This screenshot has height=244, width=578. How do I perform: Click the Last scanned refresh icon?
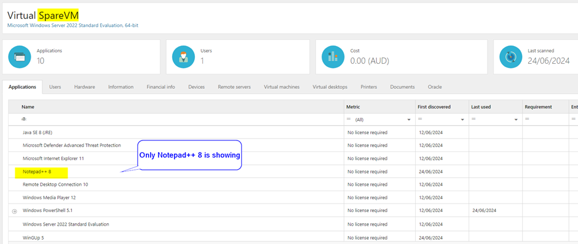pos(510,57)
